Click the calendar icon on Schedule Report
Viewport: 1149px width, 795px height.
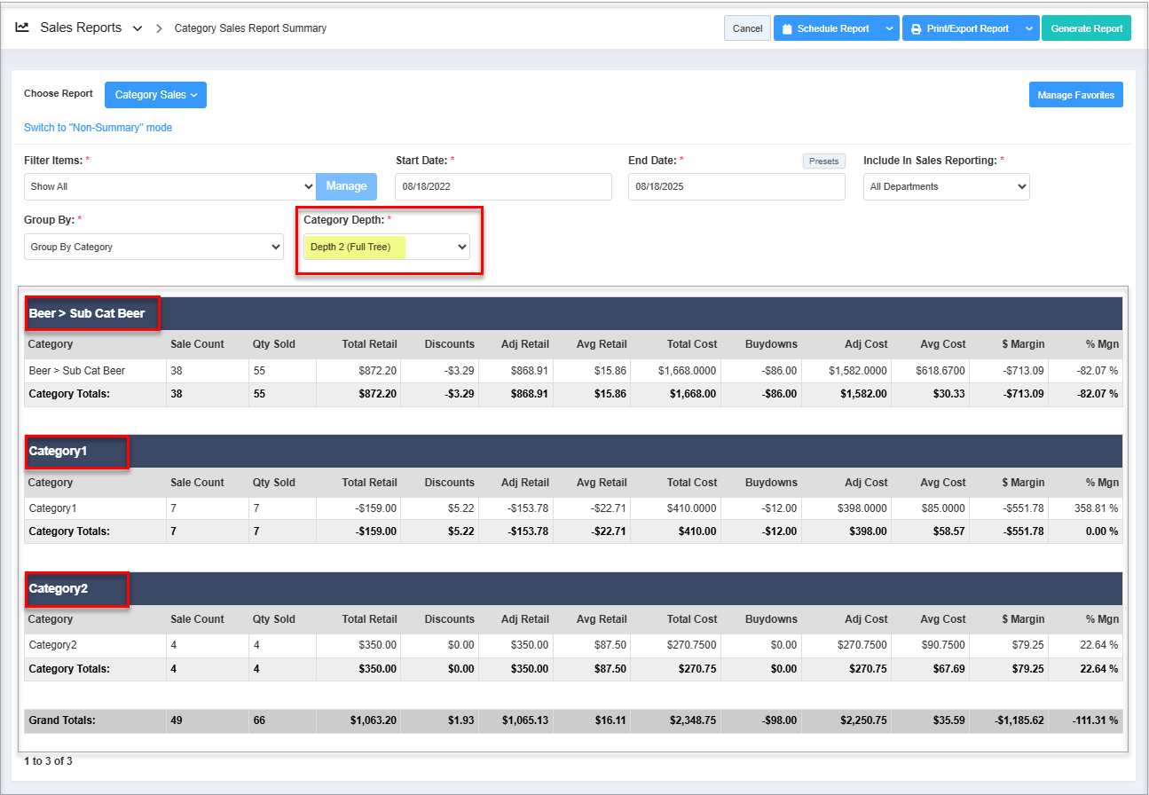point(786,28)
